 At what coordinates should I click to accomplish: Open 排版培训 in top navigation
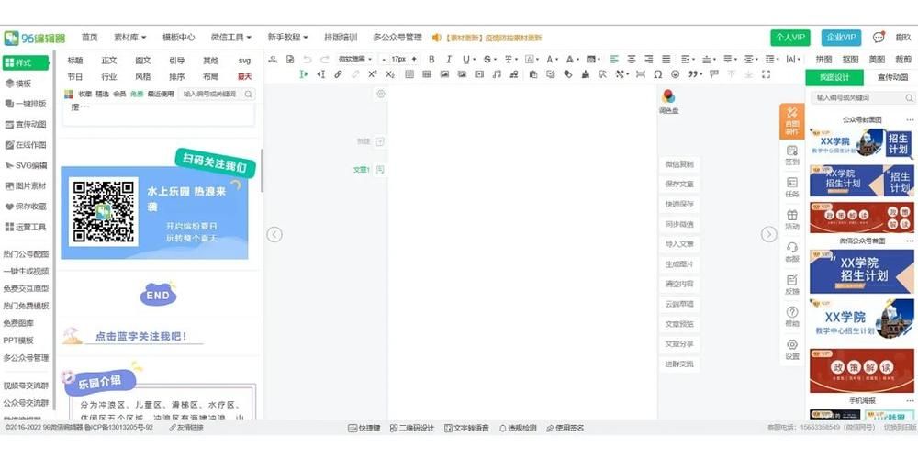[341, 37]
